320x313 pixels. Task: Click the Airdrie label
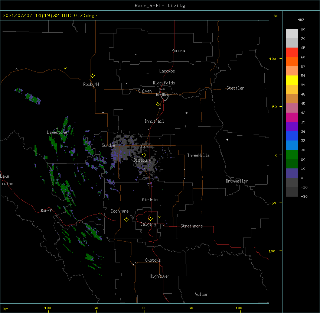(x=150, y=200)
